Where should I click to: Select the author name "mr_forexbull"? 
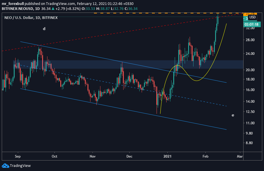pos(13,4)
